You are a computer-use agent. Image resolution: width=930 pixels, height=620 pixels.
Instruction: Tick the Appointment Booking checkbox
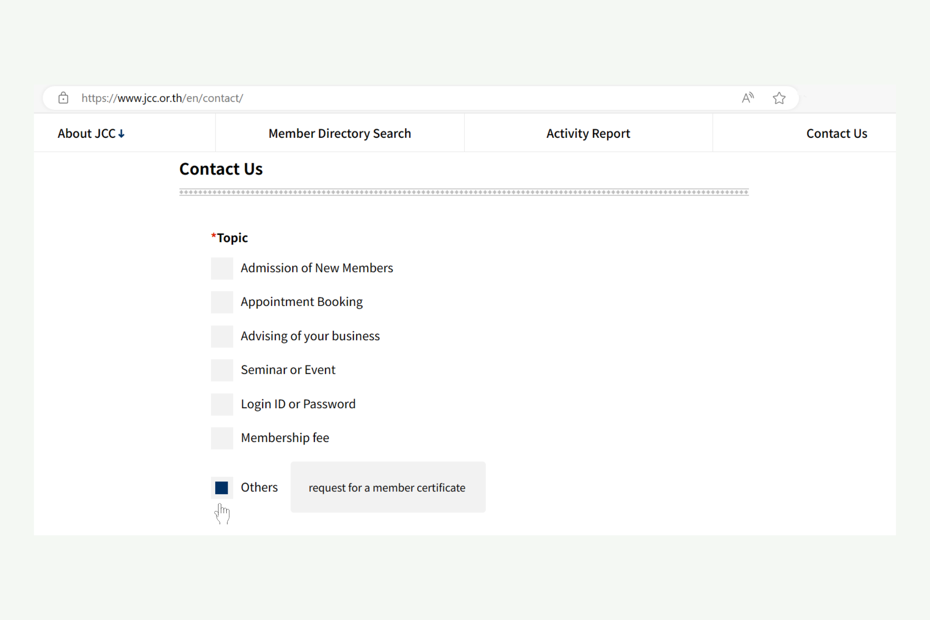coord(222,302)
